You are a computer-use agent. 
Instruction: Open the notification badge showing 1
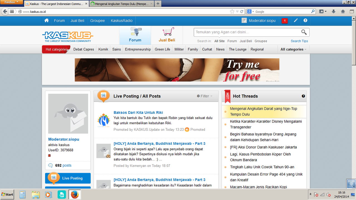click(x=285, y=21)
